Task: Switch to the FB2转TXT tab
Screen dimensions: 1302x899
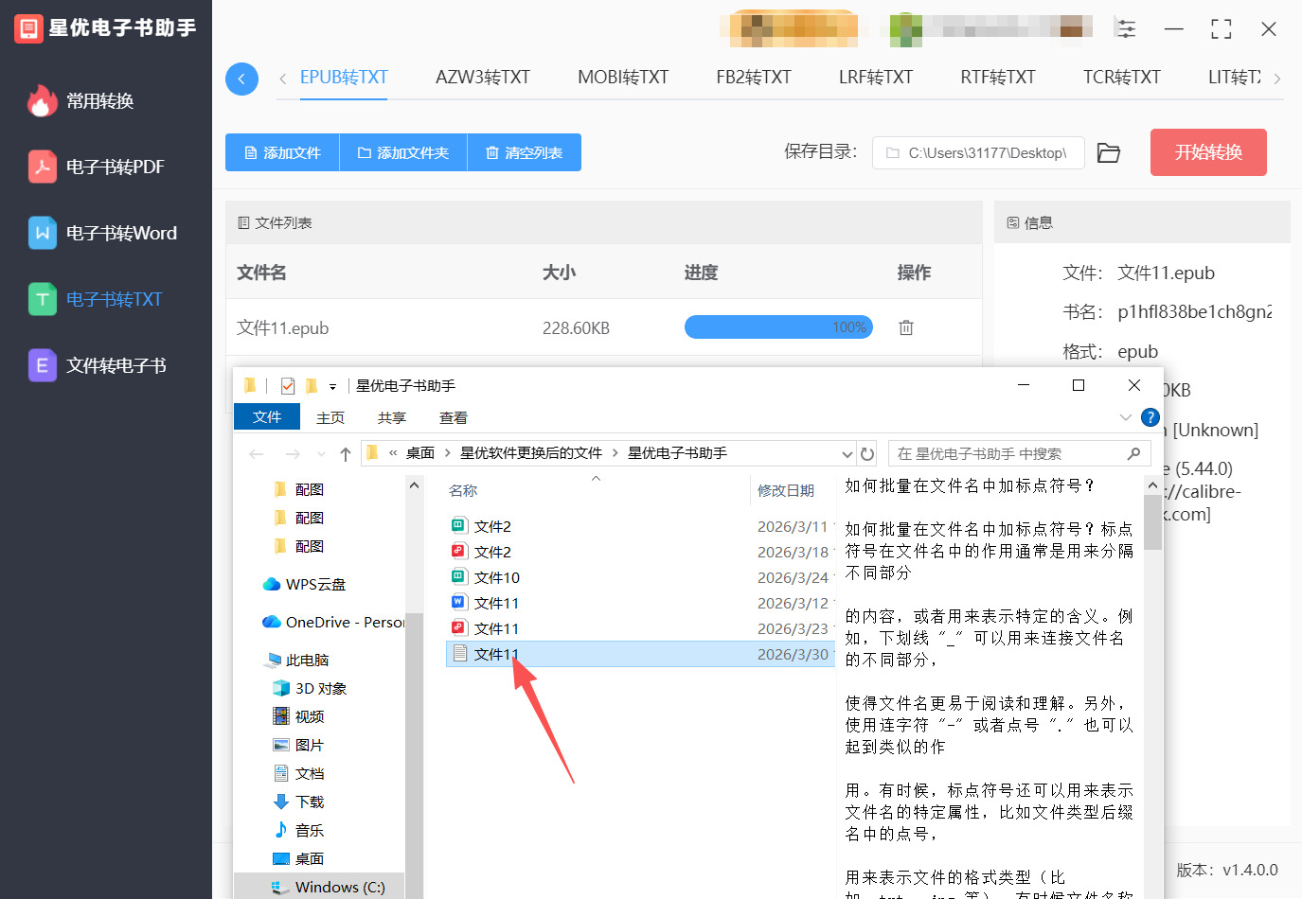Action: point(754,78)
